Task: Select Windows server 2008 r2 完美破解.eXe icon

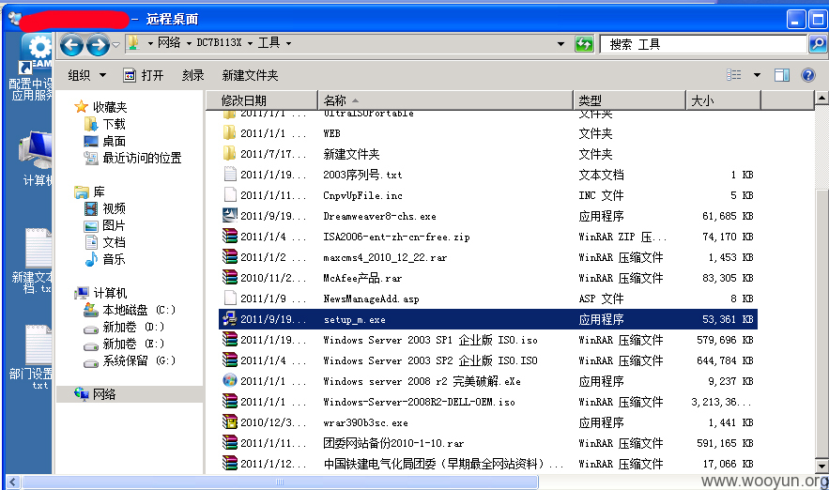Action: coord(229,380)
